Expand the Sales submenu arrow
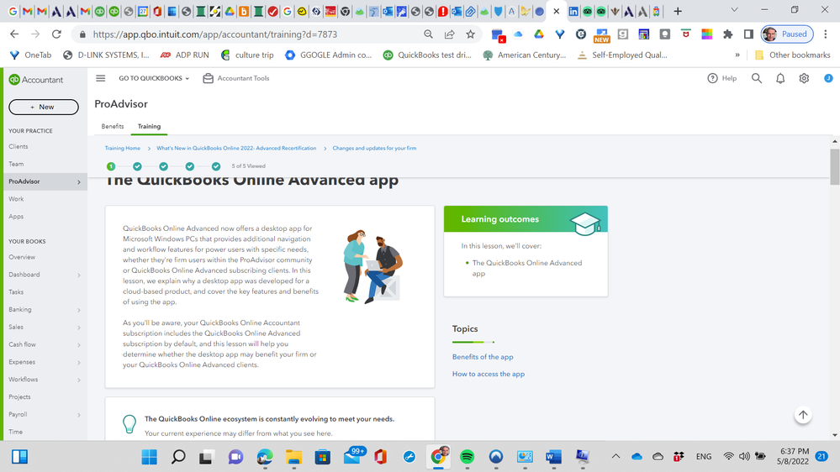The width and height of the screenshot is (840, 472). coord(79,328)
